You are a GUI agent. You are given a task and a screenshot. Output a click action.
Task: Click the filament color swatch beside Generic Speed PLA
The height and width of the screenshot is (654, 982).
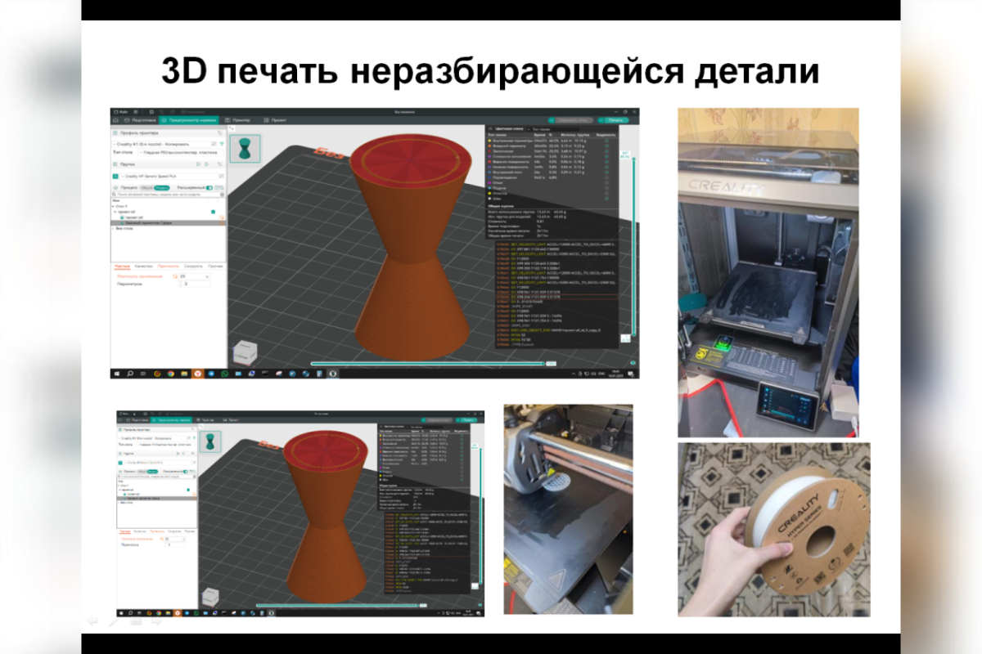tap(116, 177)
